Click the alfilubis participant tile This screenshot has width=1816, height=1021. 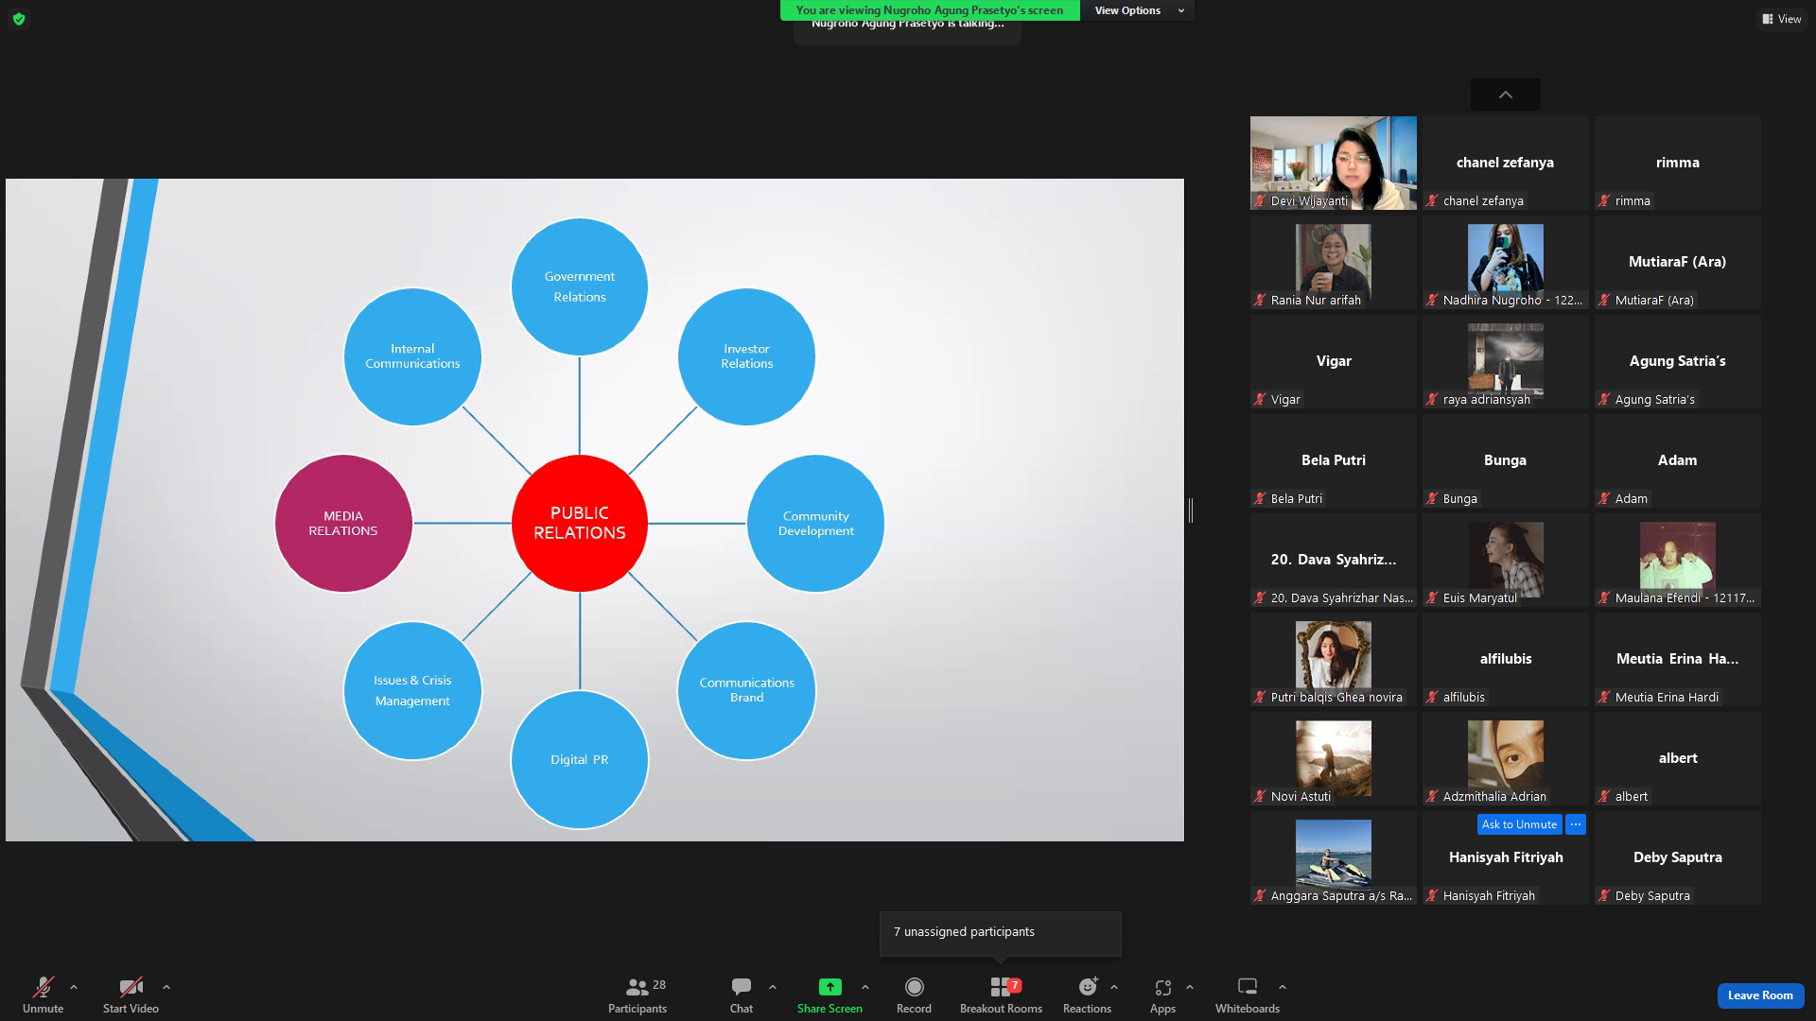click(x=1506, y=659)
